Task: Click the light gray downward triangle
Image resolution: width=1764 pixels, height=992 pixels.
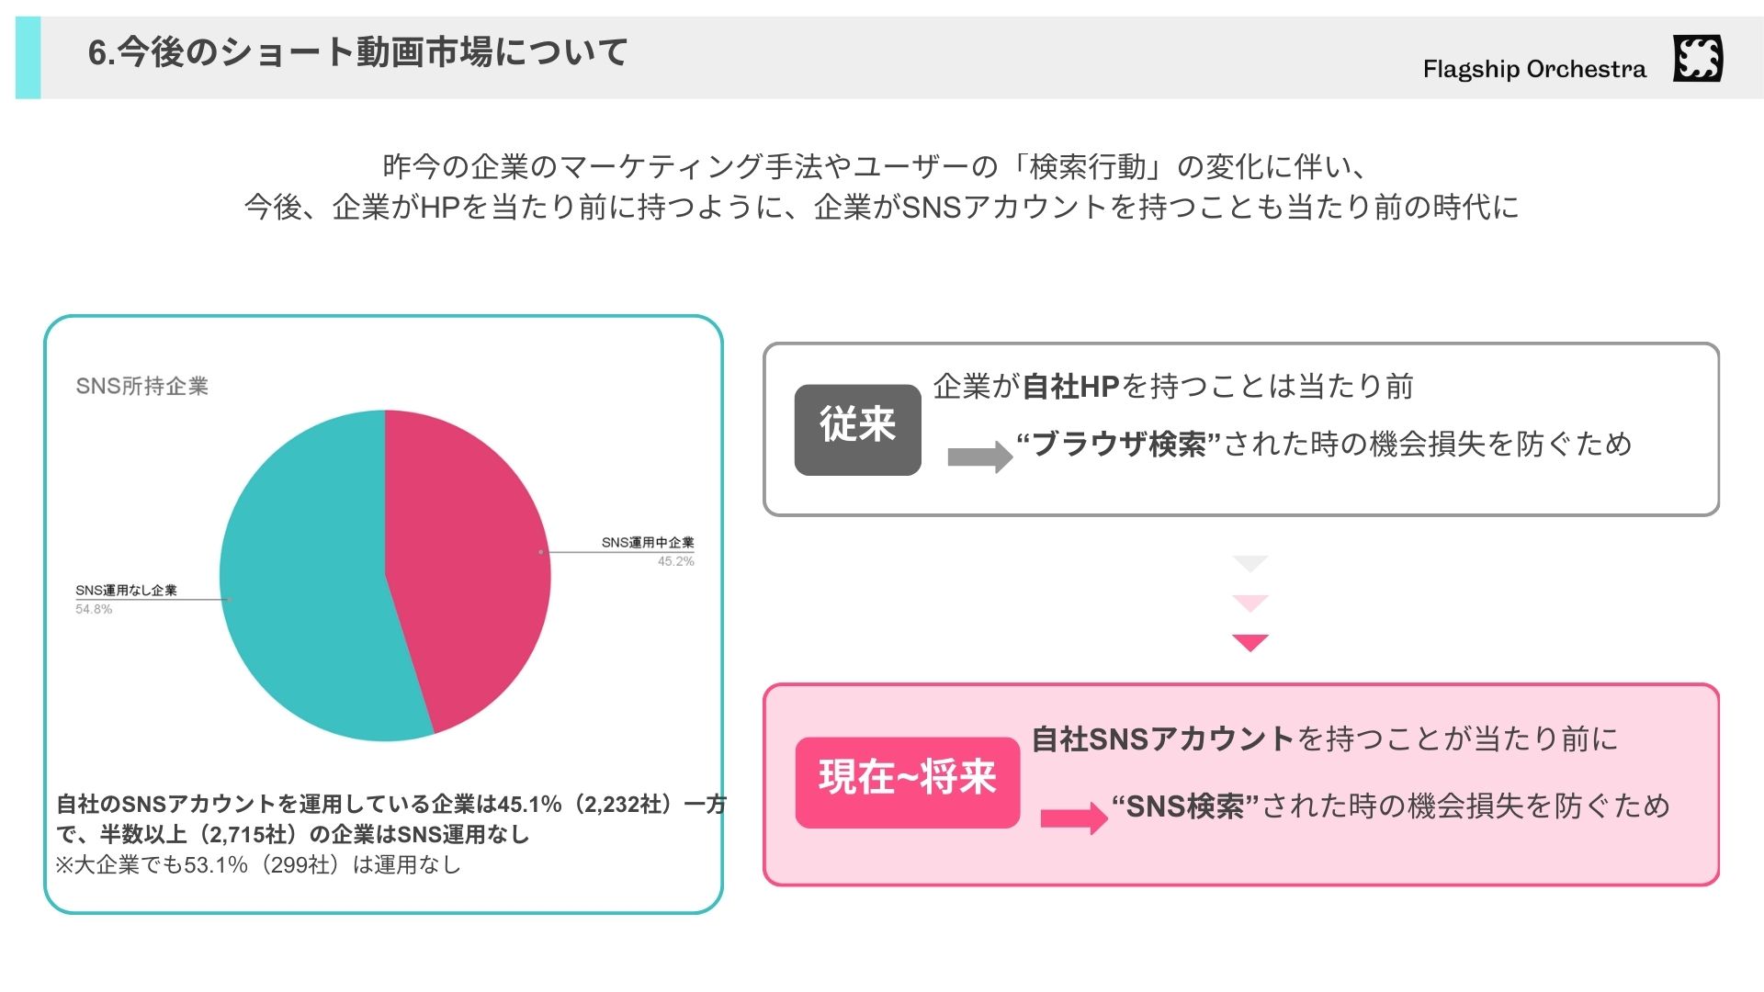Action: (1249, 563)
